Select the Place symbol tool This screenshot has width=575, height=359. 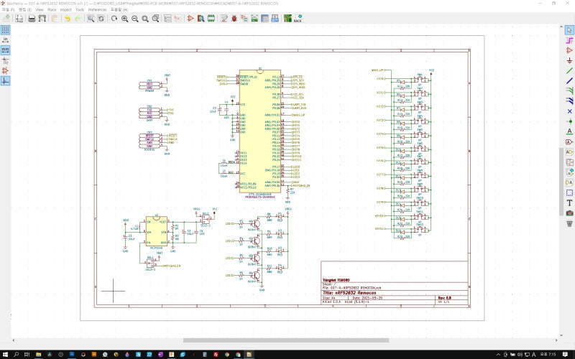click(569, 50)
